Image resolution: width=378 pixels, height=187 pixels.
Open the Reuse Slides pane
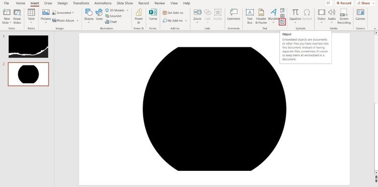point(17,17)
